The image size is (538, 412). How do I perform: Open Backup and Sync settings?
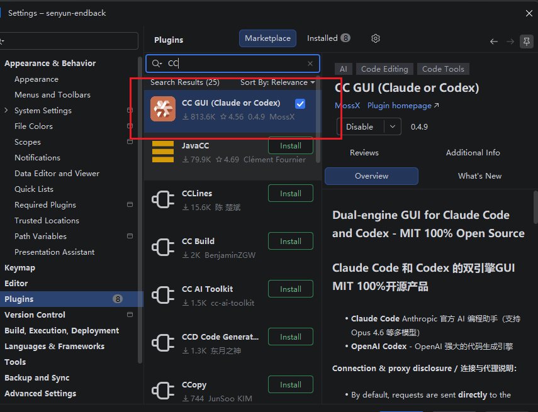36,377
